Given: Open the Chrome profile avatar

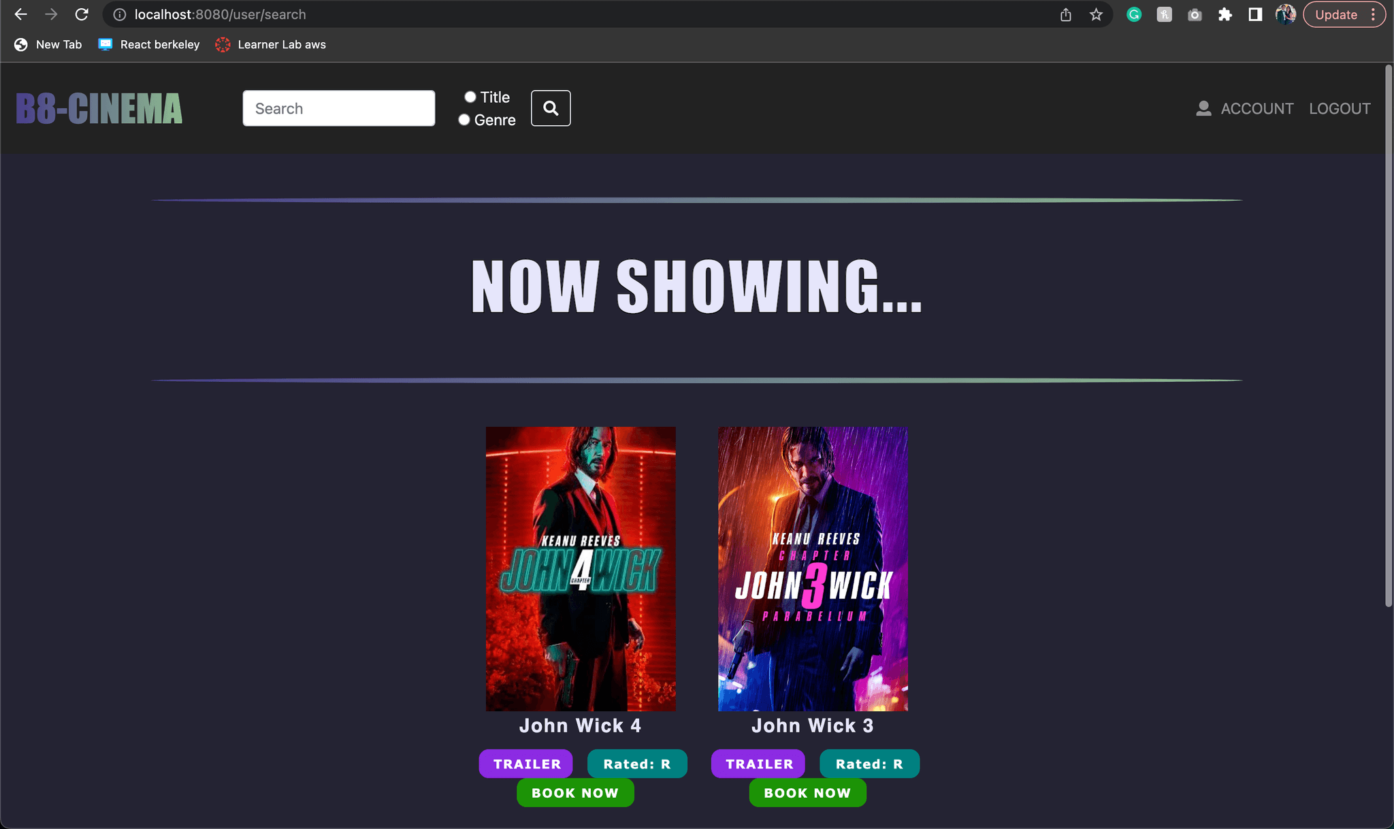Looking at the screenshot, I should (1286, 14).
